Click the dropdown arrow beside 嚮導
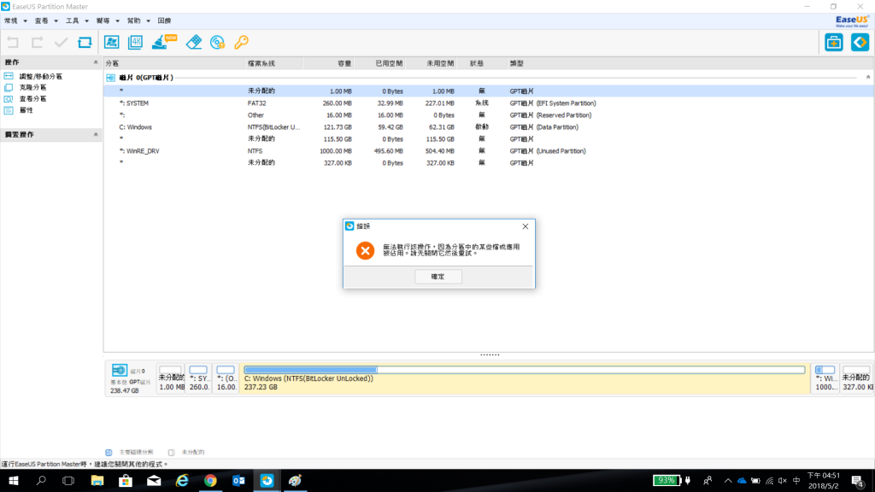This screenshot has height=492, width=875. [x=117, y=21]
